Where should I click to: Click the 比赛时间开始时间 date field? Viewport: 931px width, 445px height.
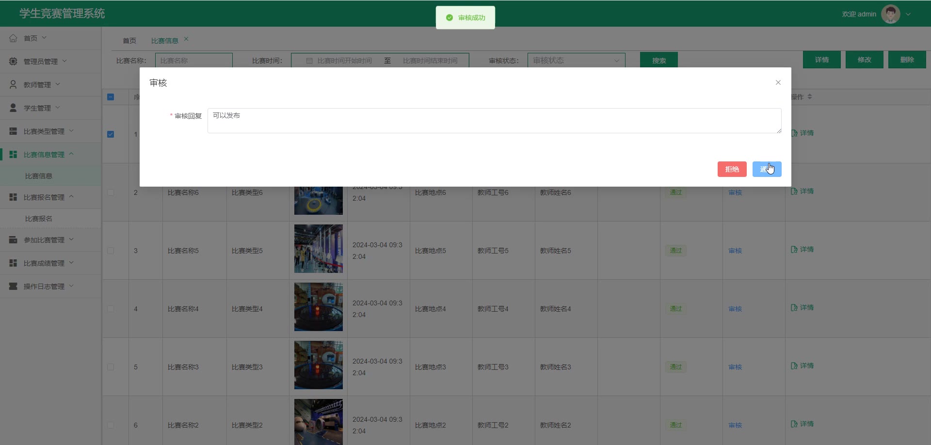click(345, 61)
